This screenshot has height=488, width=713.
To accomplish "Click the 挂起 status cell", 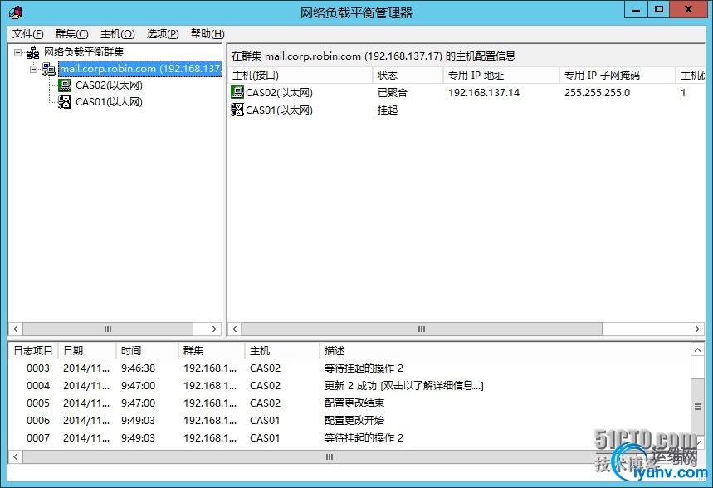I will pyautogui.click(x=388, y=110).
